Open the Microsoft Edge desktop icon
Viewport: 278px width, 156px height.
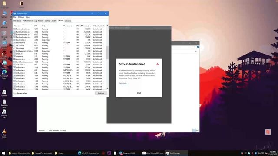coord(4,74)
